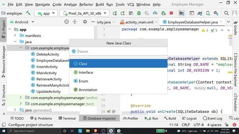This screenshot has width=239, height=134.
Task: Open the Database Inspector tool window
Action: pos(99,118)
